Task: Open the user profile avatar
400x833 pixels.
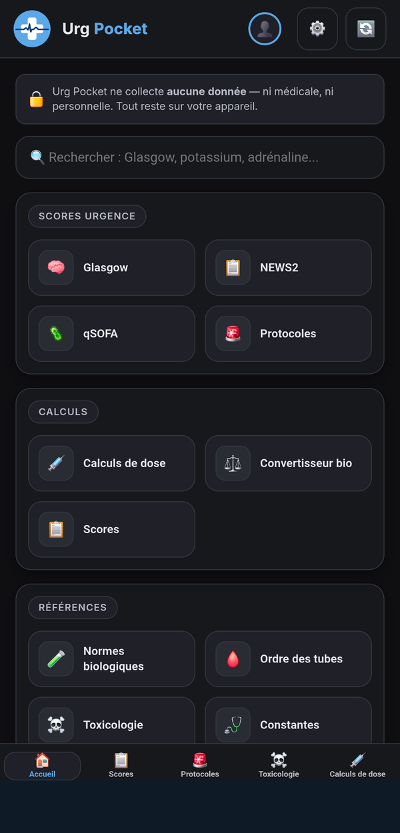Action: tap(265, 29)
